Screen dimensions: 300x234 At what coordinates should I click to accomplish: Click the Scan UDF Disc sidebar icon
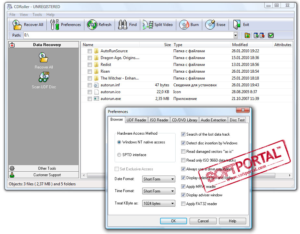44,77
